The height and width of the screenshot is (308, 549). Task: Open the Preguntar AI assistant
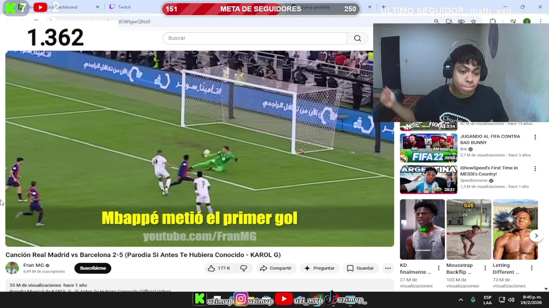coord(319,268)
